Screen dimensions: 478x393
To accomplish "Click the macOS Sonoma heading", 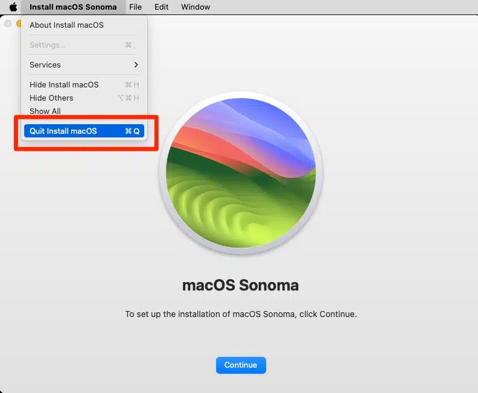I will [x=240, y=285].
